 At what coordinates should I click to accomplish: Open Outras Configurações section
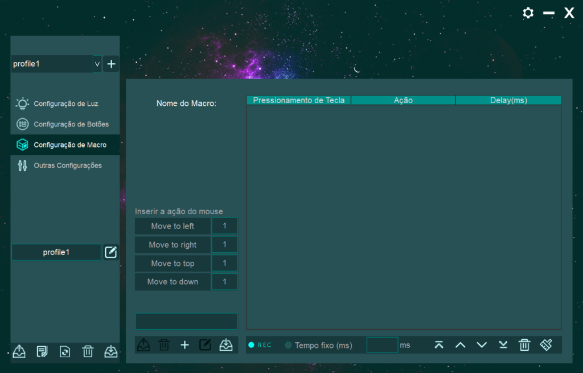67,166
